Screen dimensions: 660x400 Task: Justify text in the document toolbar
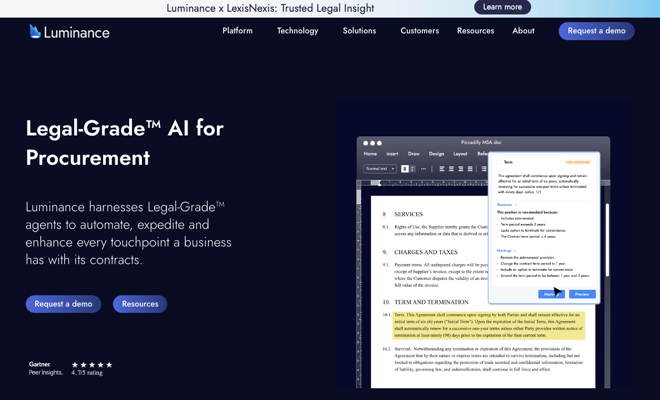point(470,169)
